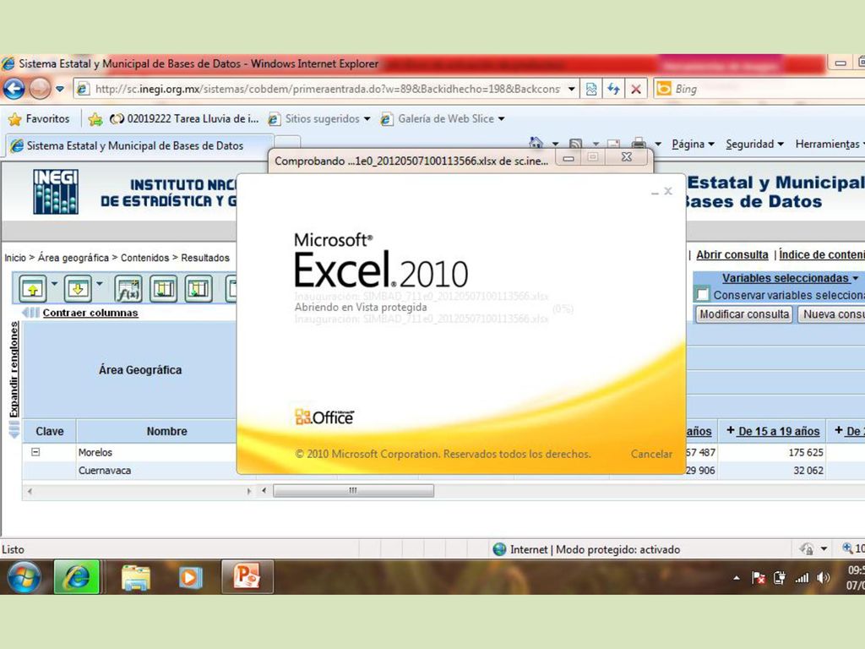Click the Action Center flag tray icon

pyautogui.click(x=759, y=578)
